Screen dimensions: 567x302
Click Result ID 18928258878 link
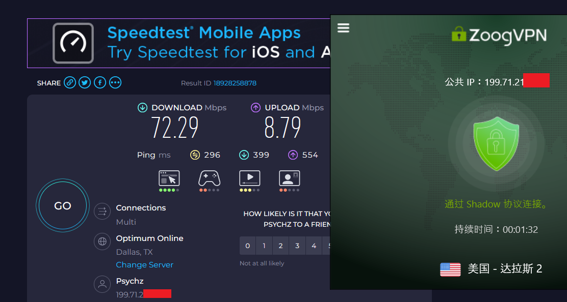235,83
